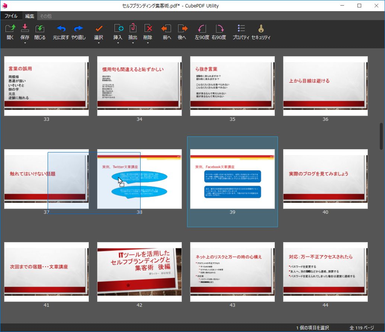
Task: Open a PDF file with the 開く tool
Action: click(x=10, y=32)
